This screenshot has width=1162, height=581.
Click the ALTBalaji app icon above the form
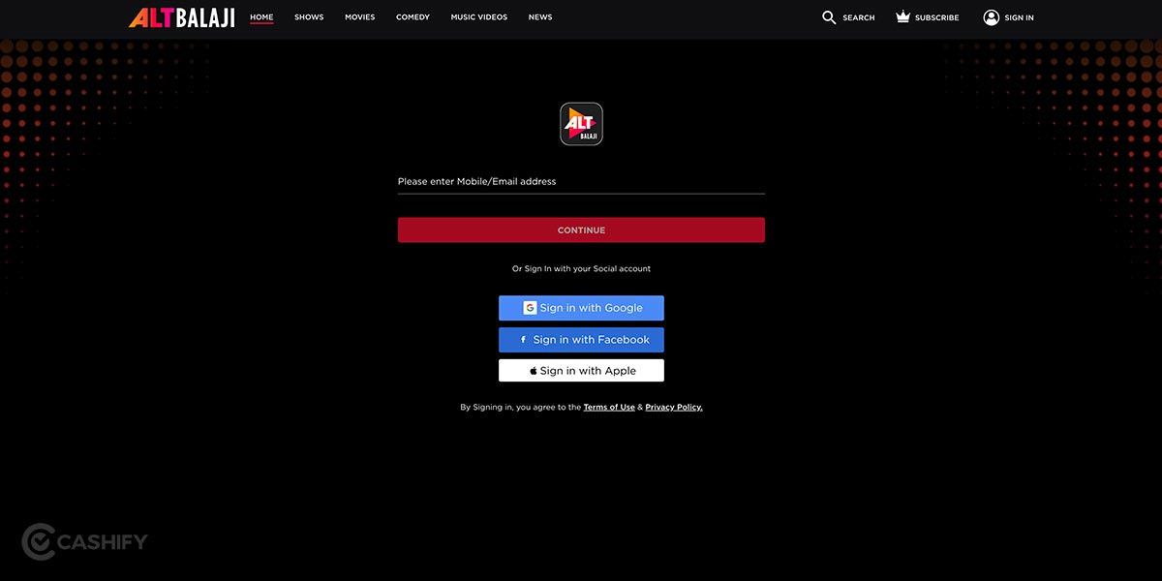(x=581, y=123)
